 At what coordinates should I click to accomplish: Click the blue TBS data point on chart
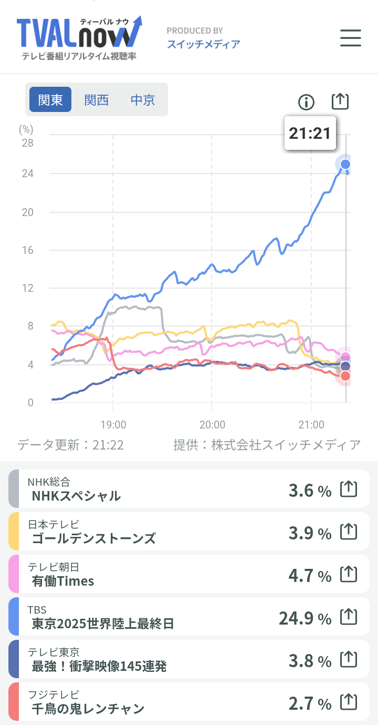click(x=345, y=165)
